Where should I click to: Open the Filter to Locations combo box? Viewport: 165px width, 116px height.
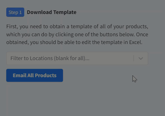tap(77, 59)
